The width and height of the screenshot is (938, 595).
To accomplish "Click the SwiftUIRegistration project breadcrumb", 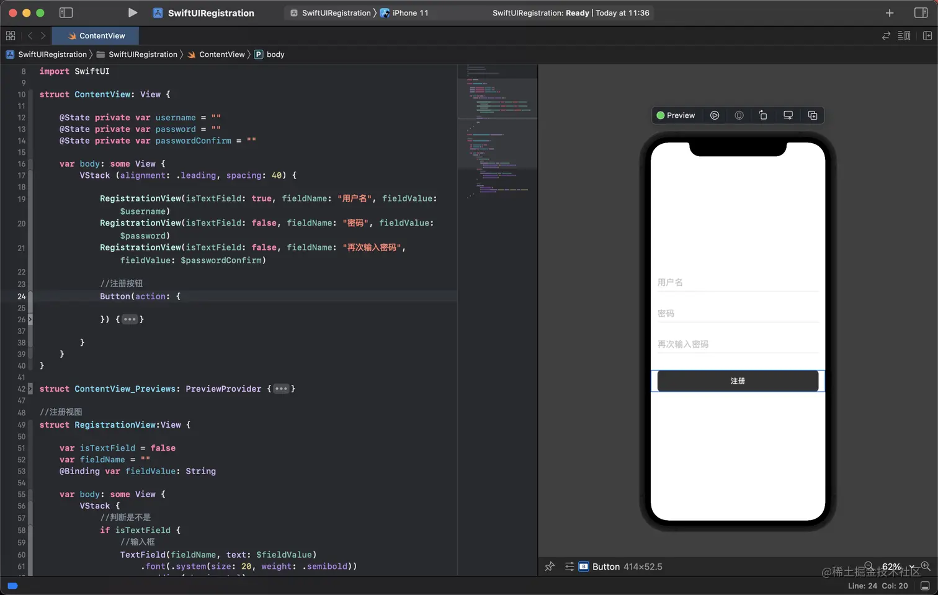I will (x=47, y=55).
